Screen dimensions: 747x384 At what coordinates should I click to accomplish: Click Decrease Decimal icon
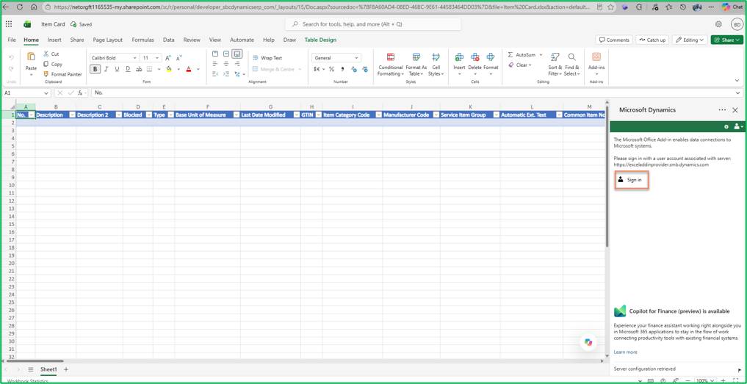pyautogui.click(x=365, y=69)
